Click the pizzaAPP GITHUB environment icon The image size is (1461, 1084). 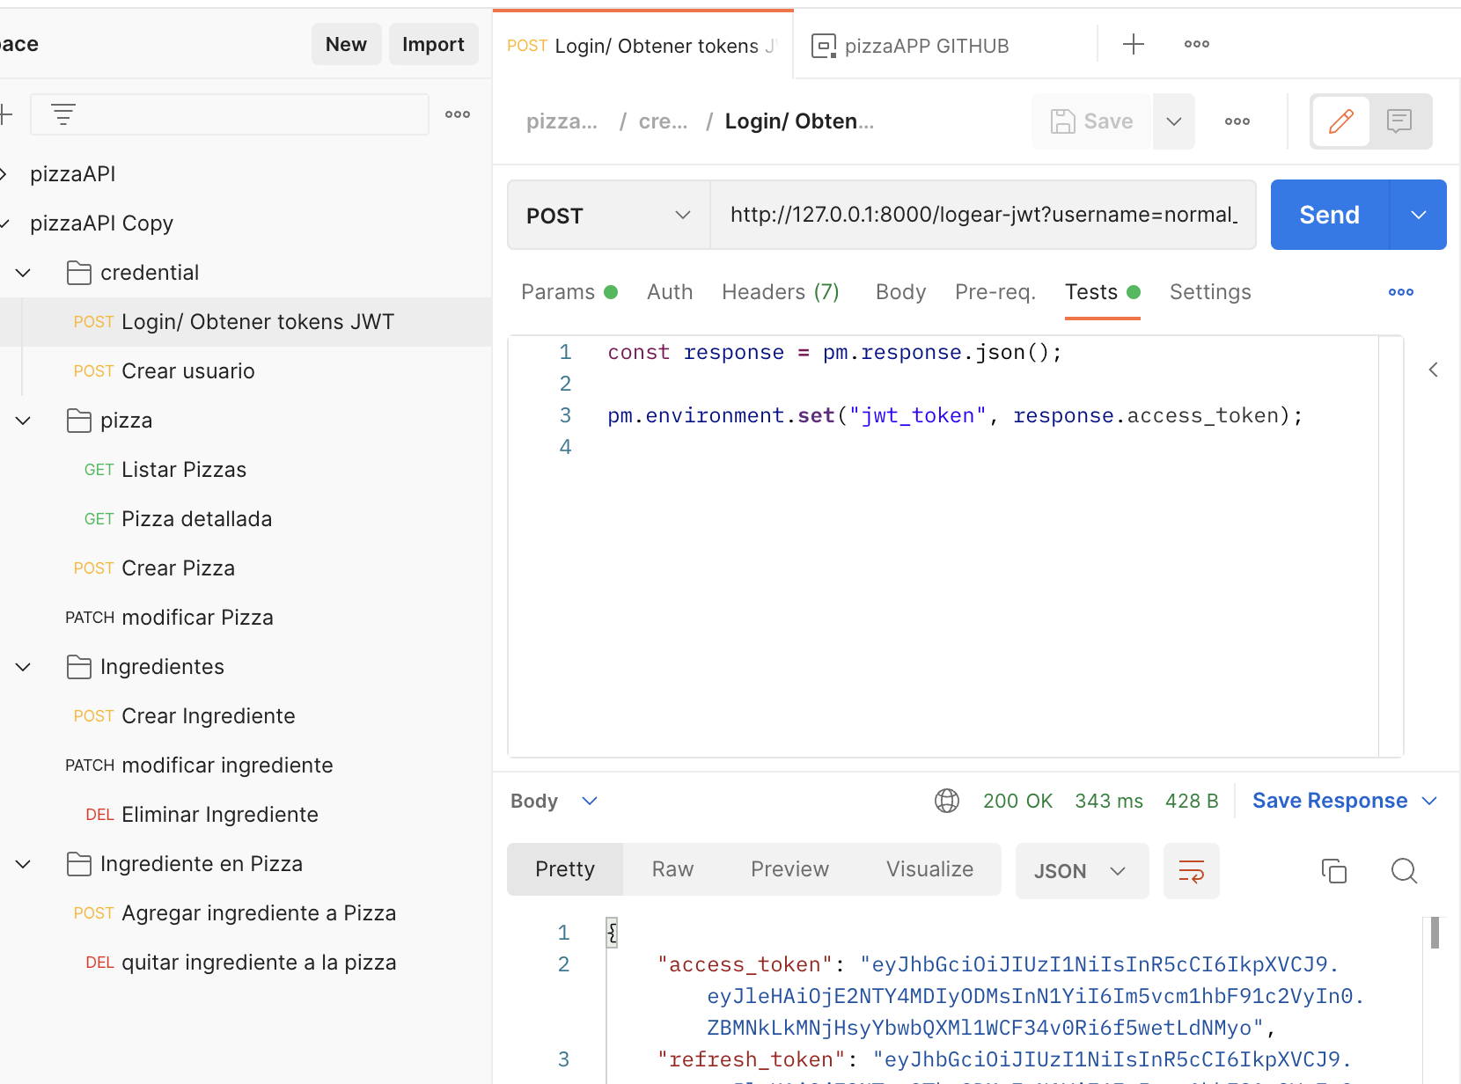pos(823,46)
